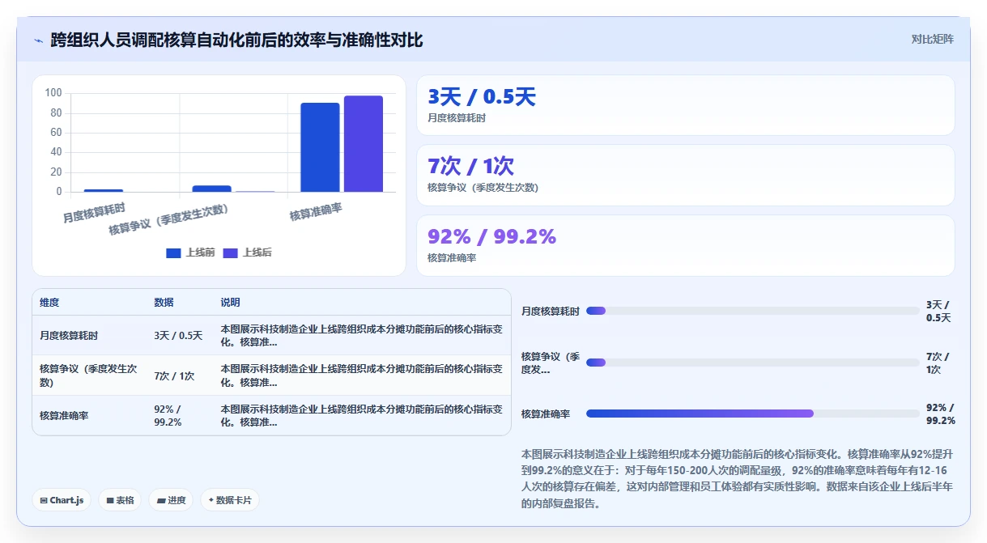This screenshot has width=987, height=543.
Task: Open the 92% / 99.2% data card
Action: (685, 245)
